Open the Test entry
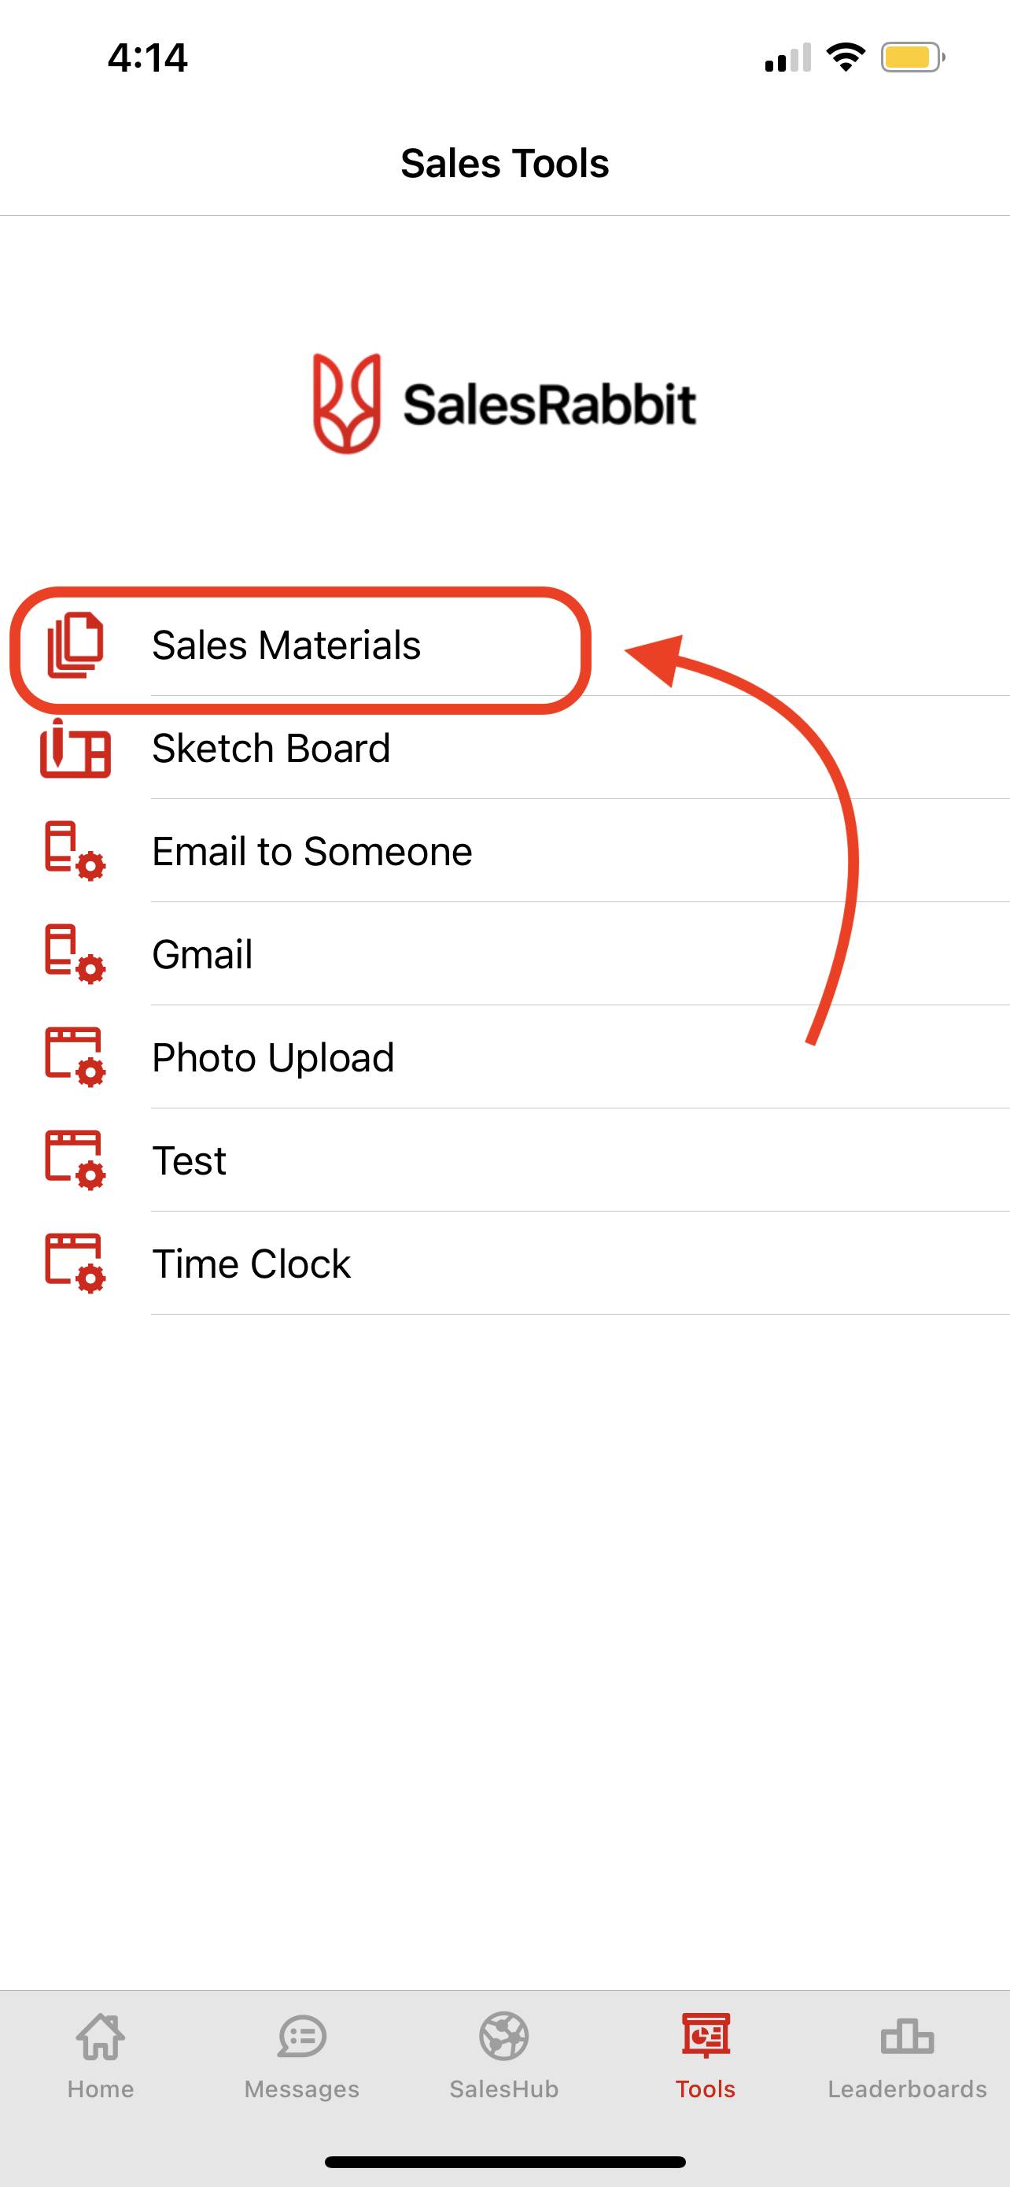Viewport: 1010px width, 2187px height. click(189, 1161)
